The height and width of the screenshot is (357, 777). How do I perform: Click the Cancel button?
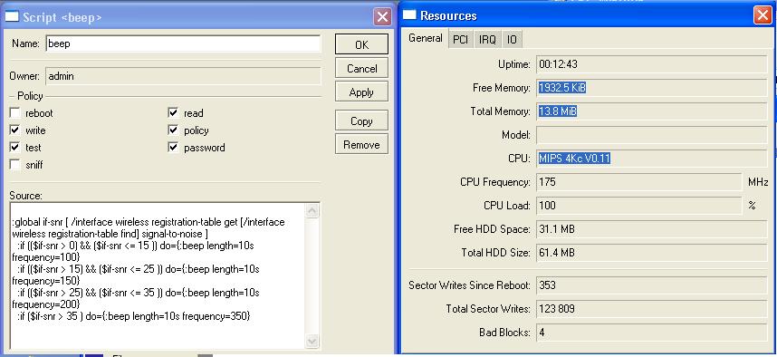tap(361, 69)
